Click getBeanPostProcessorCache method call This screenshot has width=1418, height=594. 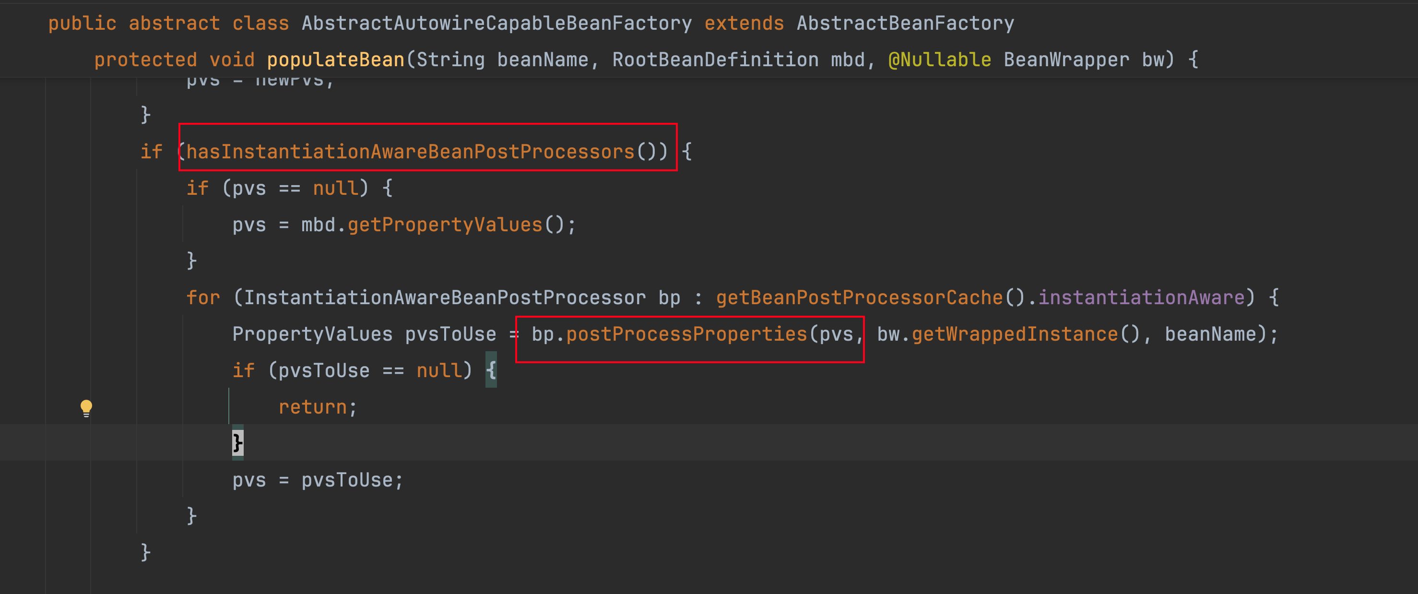pos(859,297)
